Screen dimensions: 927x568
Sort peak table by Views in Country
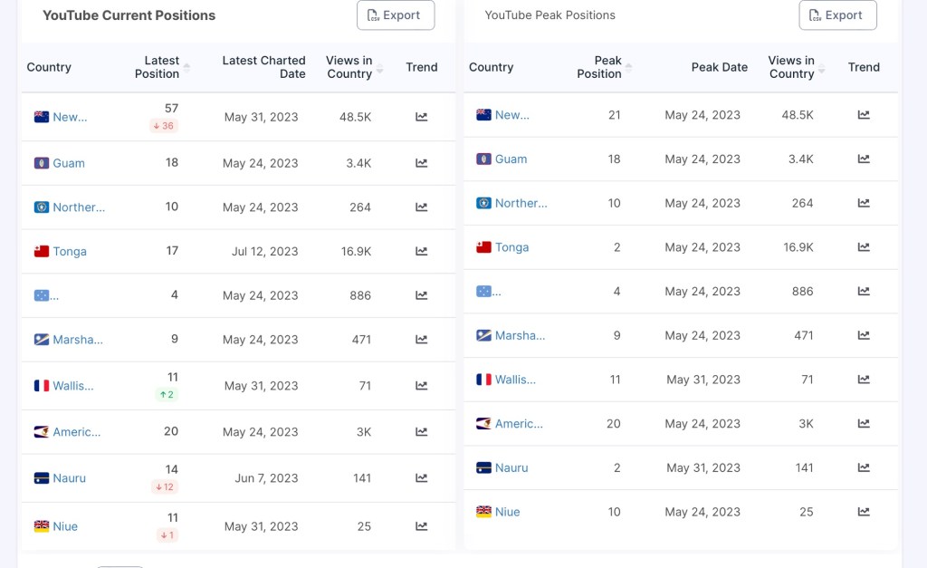click(822, 68)
